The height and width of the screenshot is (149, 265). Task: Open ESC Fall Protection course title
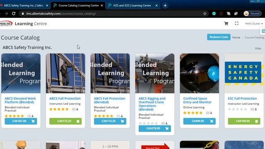pyautogui.click(x=242, y=99)
